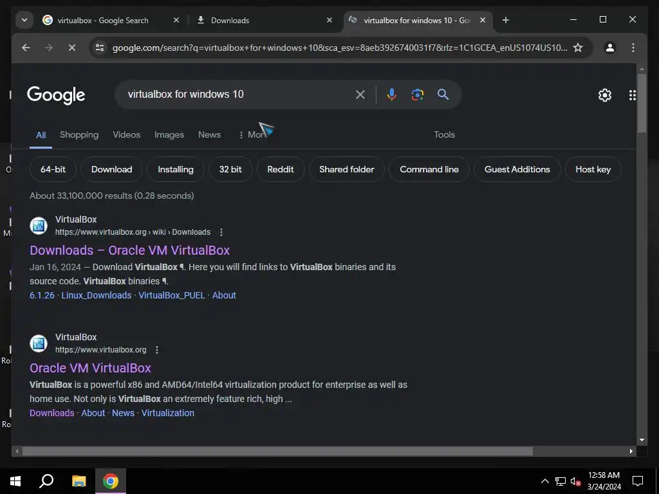
Task: Open the Linux_Downloads sitelink
Action: point(97,295)
